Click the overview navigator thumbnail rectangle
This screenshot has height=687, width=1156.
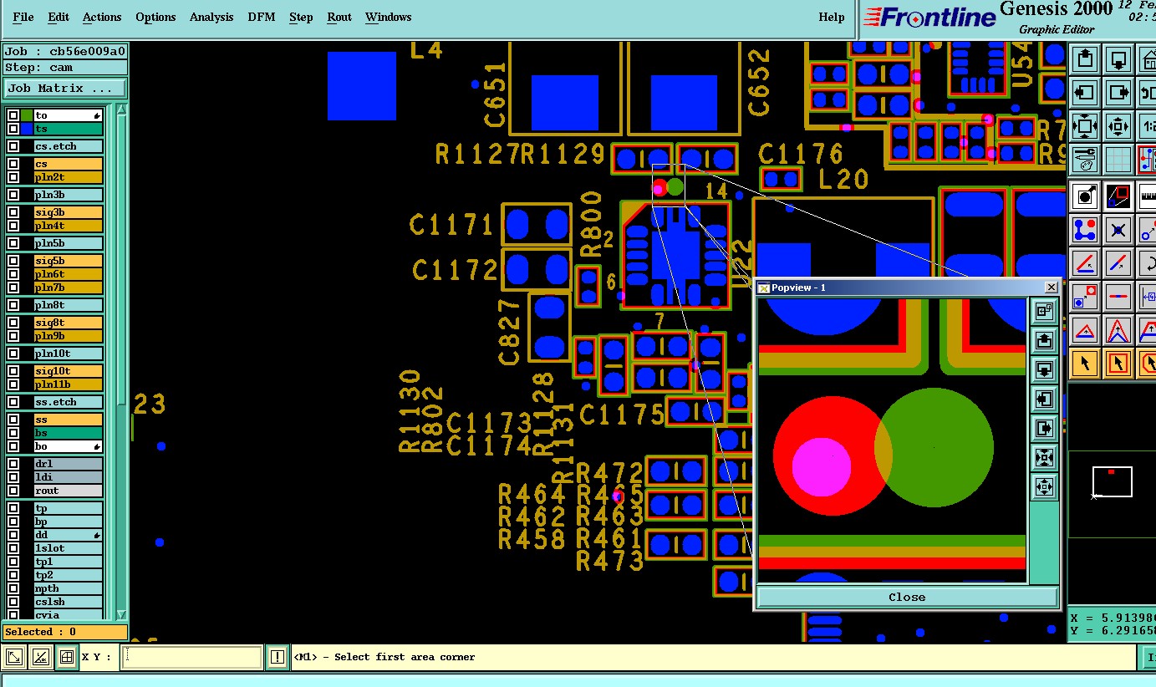1113,482
